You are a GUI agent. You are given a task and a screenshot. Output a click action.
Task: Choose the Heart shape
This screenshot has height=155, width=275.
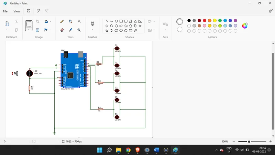coord(131,31)
